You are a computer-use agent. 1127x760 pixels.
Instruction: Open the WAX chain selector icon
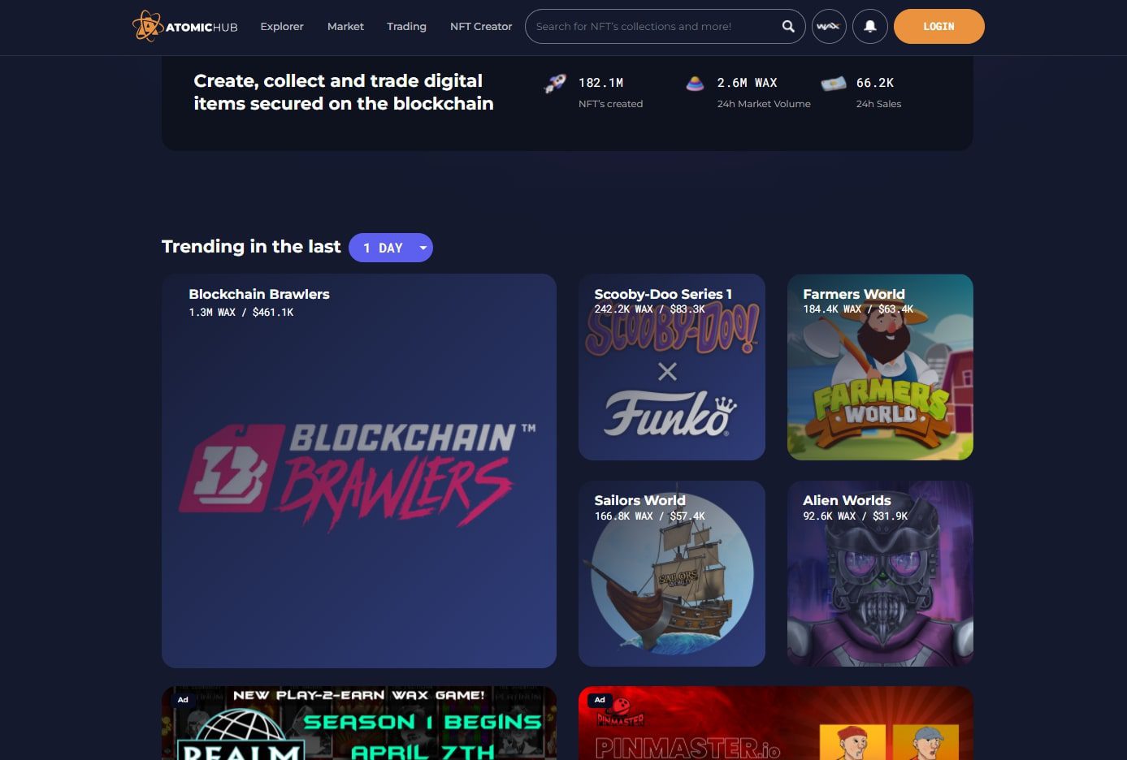(x=828, y=26)
